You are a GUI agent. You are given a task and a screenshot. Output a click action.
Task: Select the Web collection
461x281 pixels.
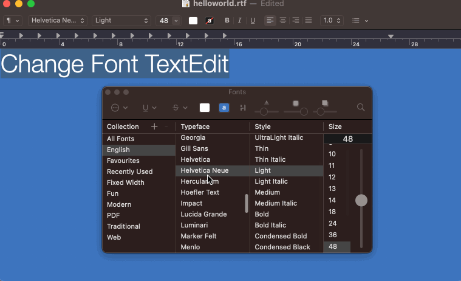(x=138, y=237)
